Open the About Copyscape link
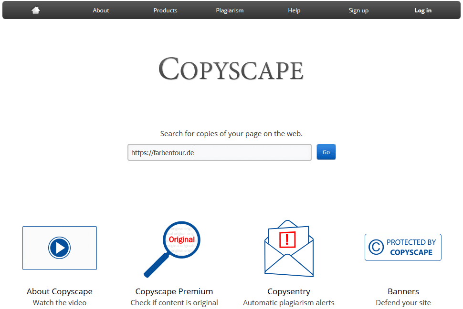 pyautogui.click(x=60, y=291)
